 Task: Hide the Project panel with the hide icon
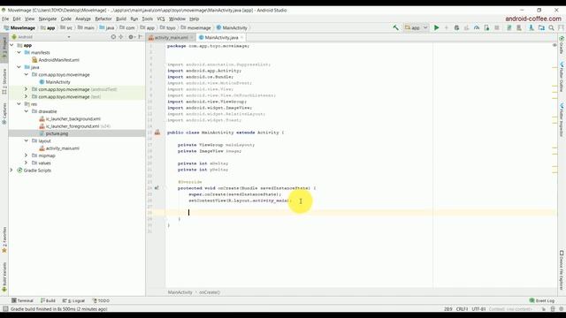(x=140, y=37)
